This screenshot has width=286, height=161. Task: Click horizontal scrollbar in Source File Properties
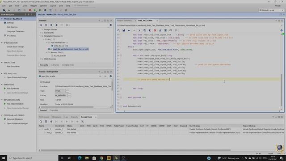tap(67, 107)
